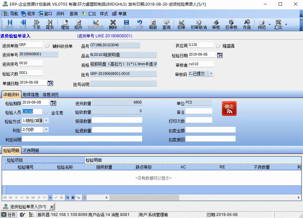Click the 备注 input field
The image size is (303, 218).
[x=199, y=111]
